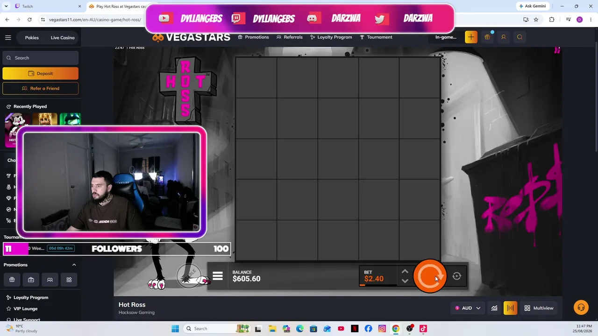Open Instagram from the taskbar
The width and height of the screenshot is (598, 336).
click(x=382, y=329)
